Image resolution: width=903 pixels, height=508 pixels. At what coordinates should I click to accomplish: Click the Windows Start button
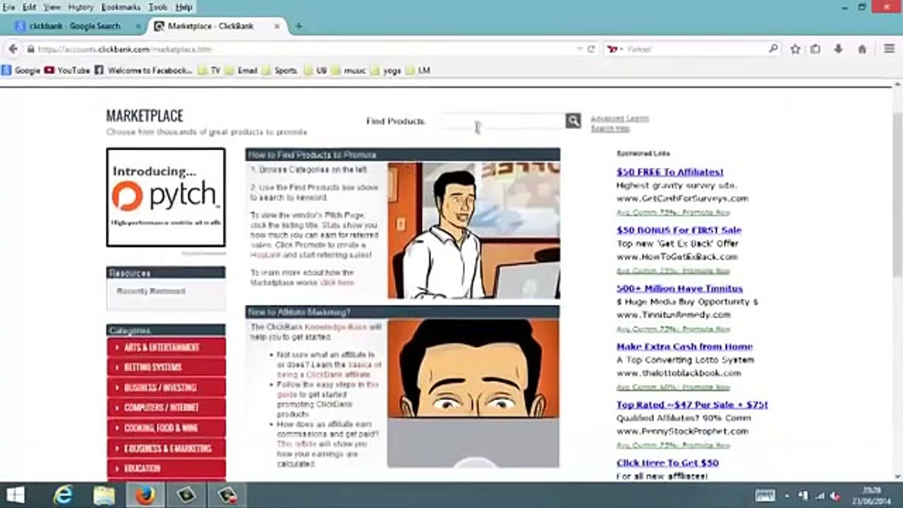pos(14,495)
